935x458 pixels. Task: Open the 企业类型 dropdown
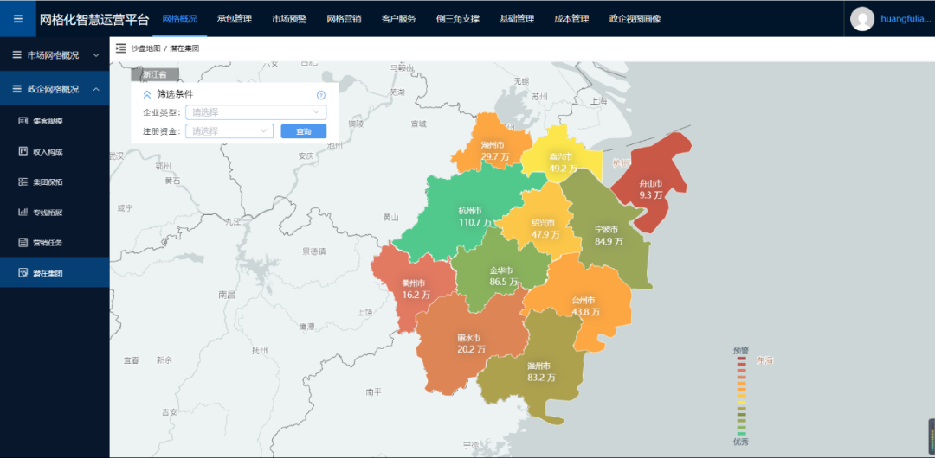point(255,112)
